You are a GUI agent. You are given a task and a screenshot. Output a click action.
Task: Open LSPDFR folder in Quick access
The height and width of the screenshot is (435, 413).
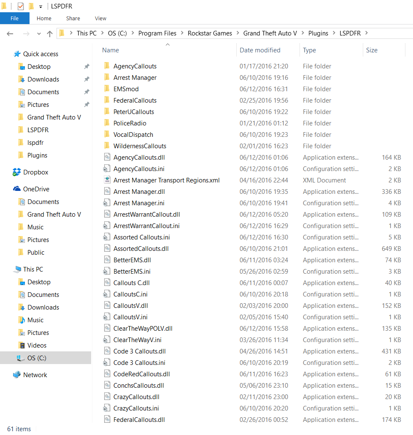[x=38, y=130]
